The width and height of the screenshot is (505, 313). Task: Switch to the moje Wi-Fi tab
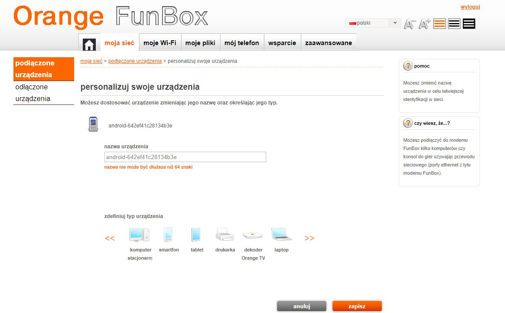coord(160,42)
